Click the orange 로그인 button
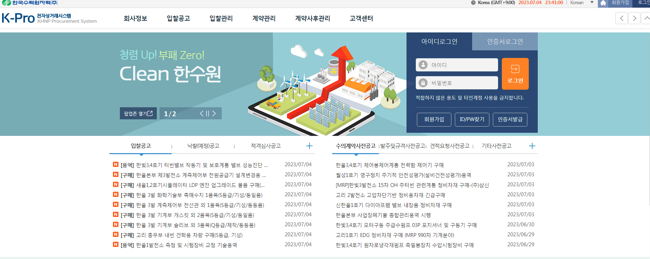Image resolution: width=650 pixels, height=259 pixels. click(x=515, y=74)
